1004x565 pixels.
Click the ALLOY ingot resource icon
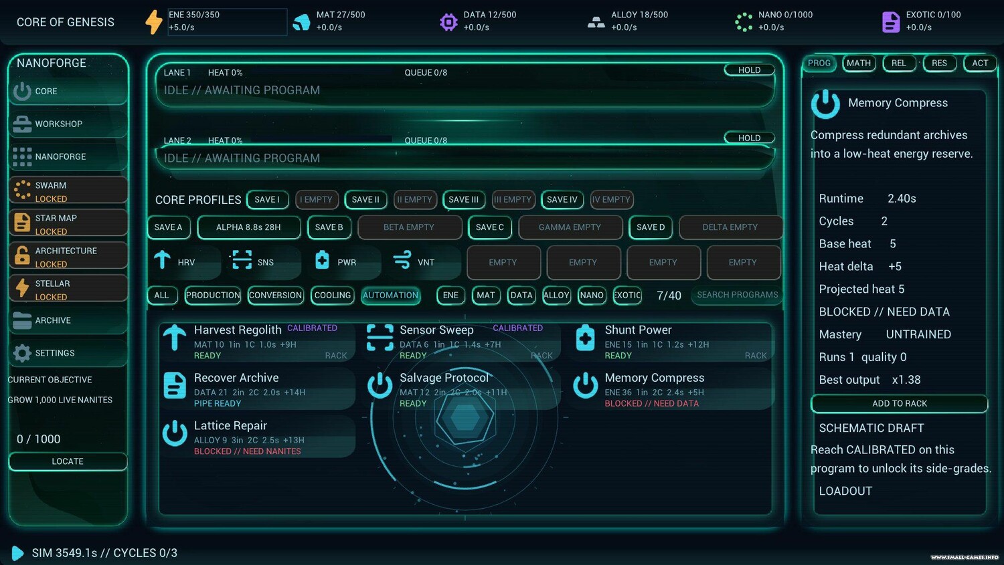point(596,22)
